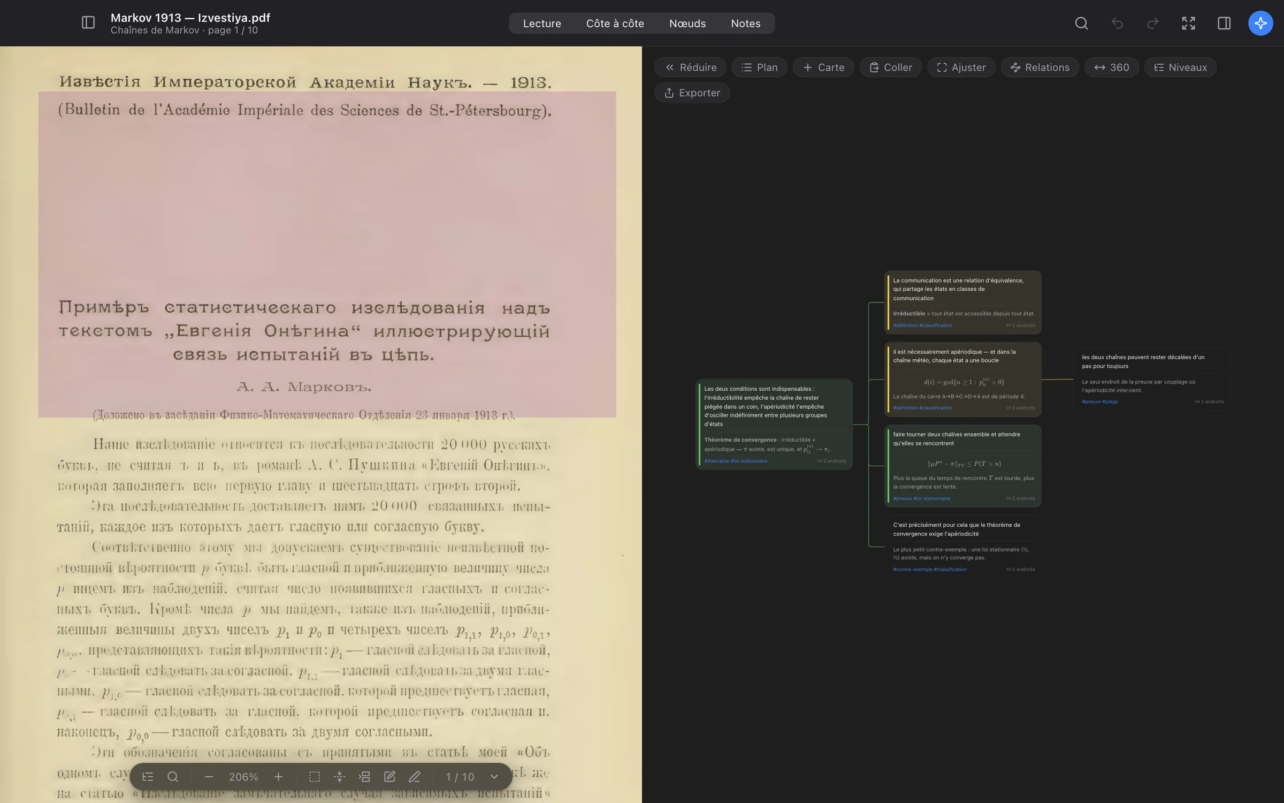1284x803 pixels.
Task: Collapse the map with Réduire
Action: tap(690, 67)
